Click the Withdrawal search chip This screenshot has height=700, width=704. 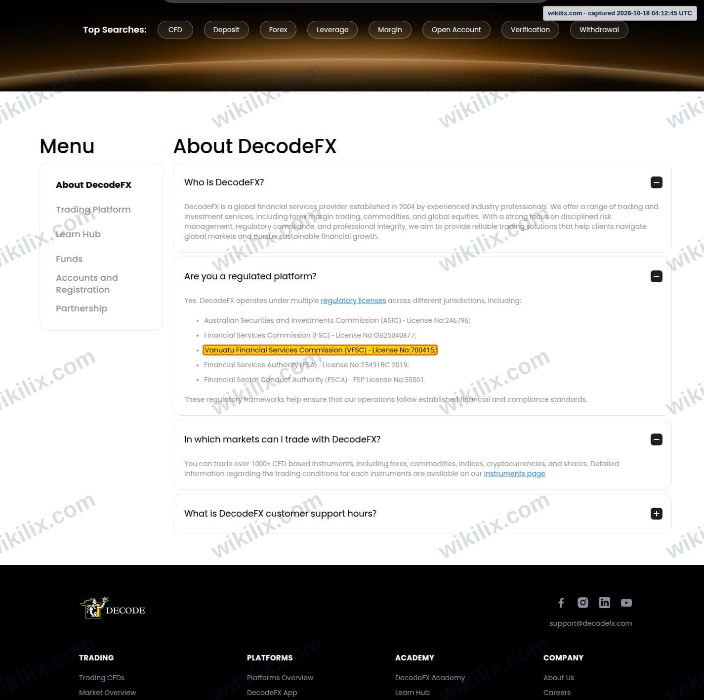[x=599, y=30]
